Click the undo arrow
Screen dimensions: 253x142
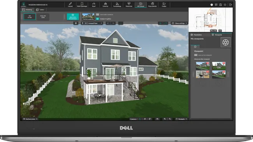pyautogui.click(x=108, y=23)
